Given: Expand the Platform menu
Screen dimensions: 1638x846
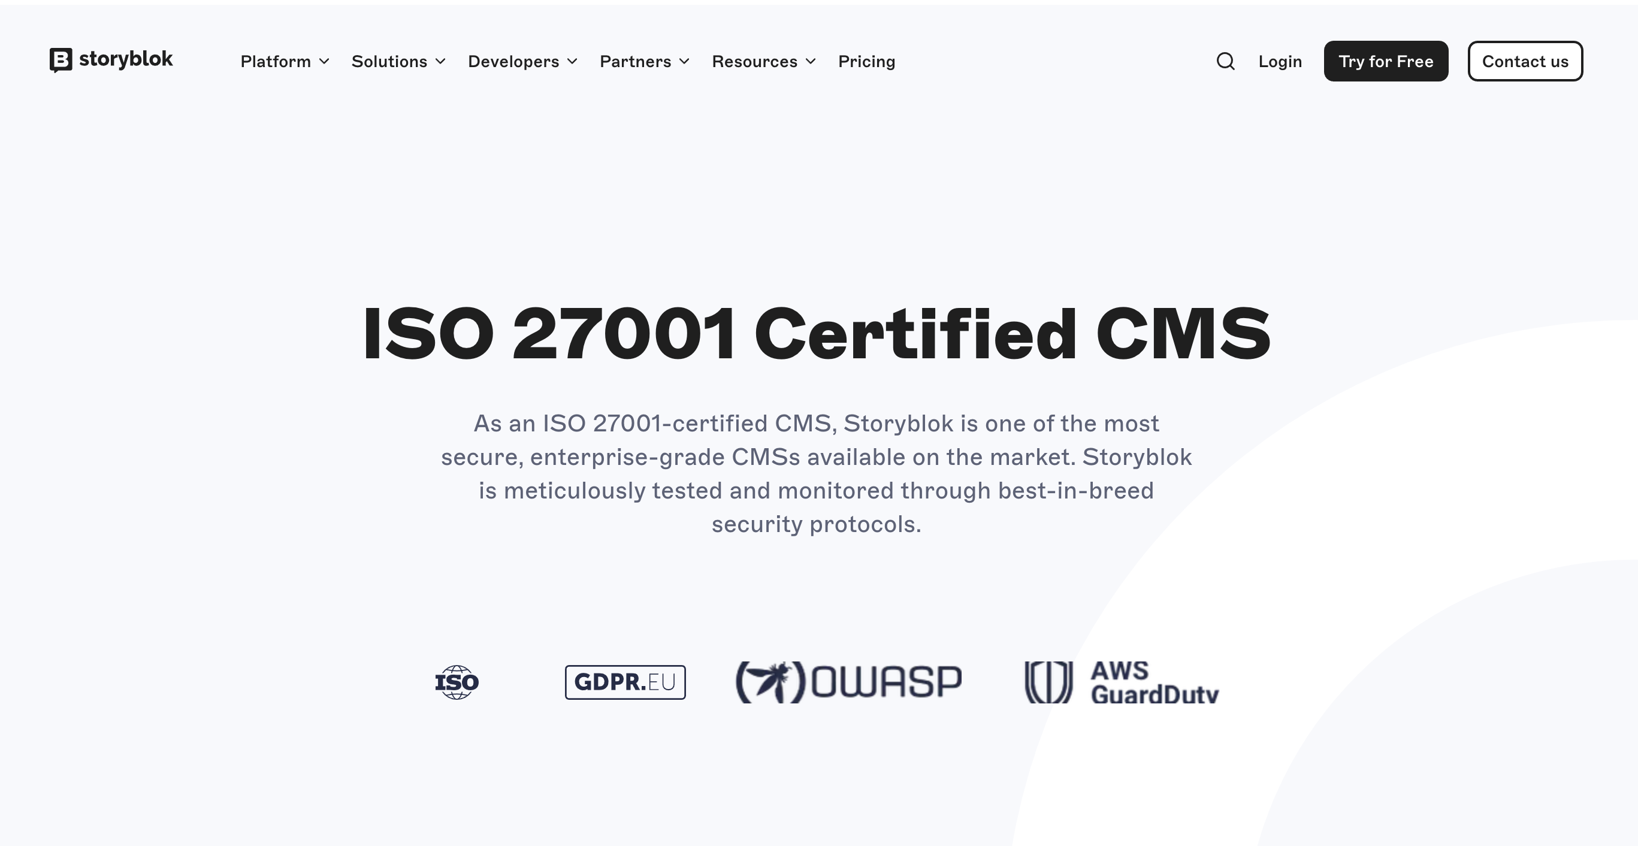Looking at the screenshot, I should 285,61.
